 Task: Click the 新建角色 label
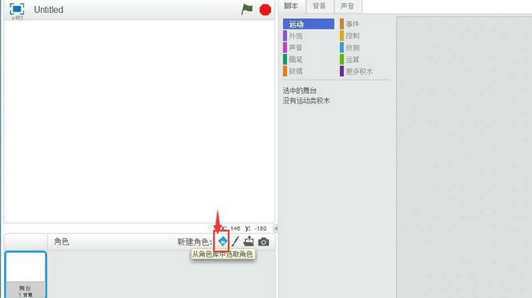(195, 242)
